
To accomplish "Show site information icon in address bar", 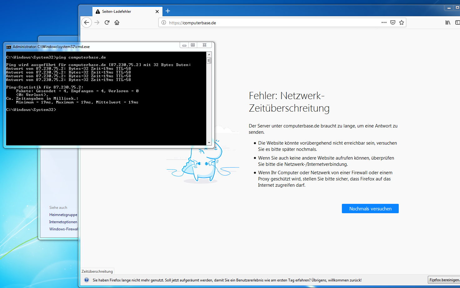I will 164,22.
